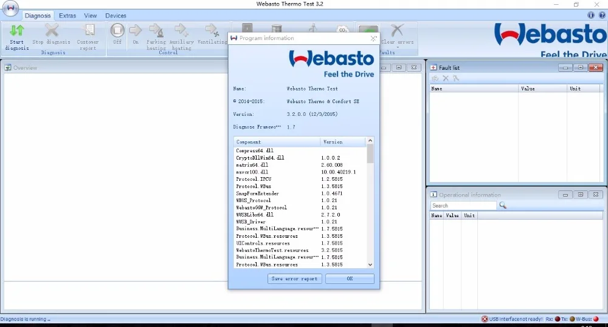
Task: Select the SnapFormExtender component row
Action: coord(300,194)
